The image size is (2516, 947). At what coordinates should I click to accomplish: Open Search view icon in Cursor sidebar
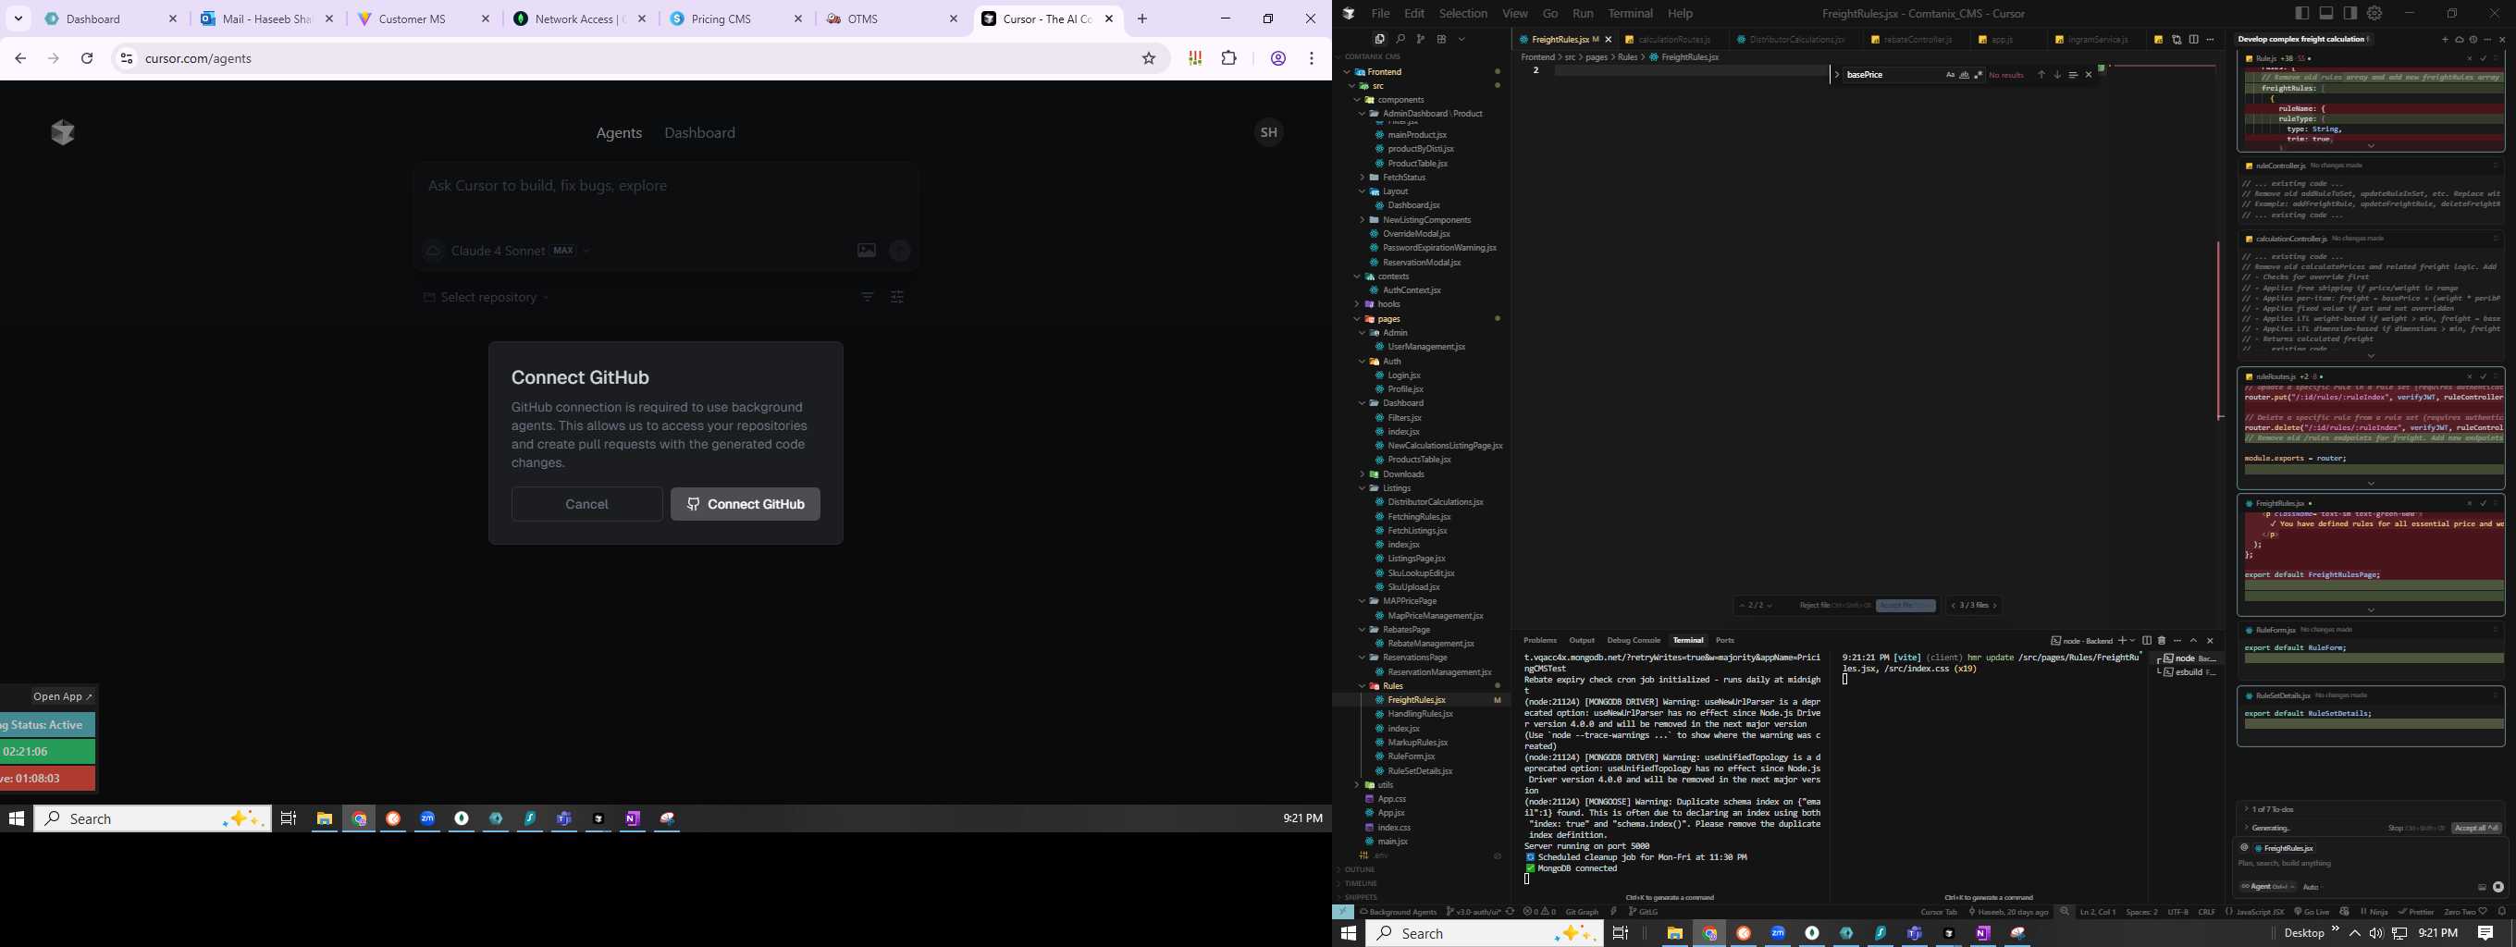click(1400, 39)
